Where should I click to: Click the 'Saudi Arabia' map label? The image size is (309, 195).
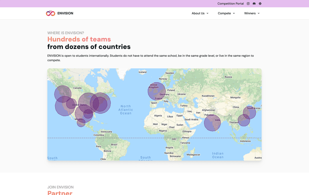pyautogui.click(x=191, y=119)
